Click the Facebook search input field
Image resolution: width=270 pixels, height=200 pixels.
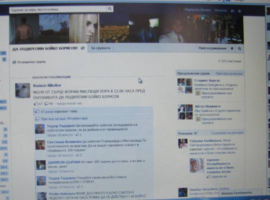pos(58,9)
